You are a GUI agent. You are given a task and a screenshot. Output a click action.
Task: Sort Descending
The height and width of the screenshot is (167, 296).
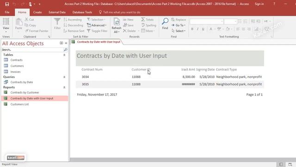point(74,25)
